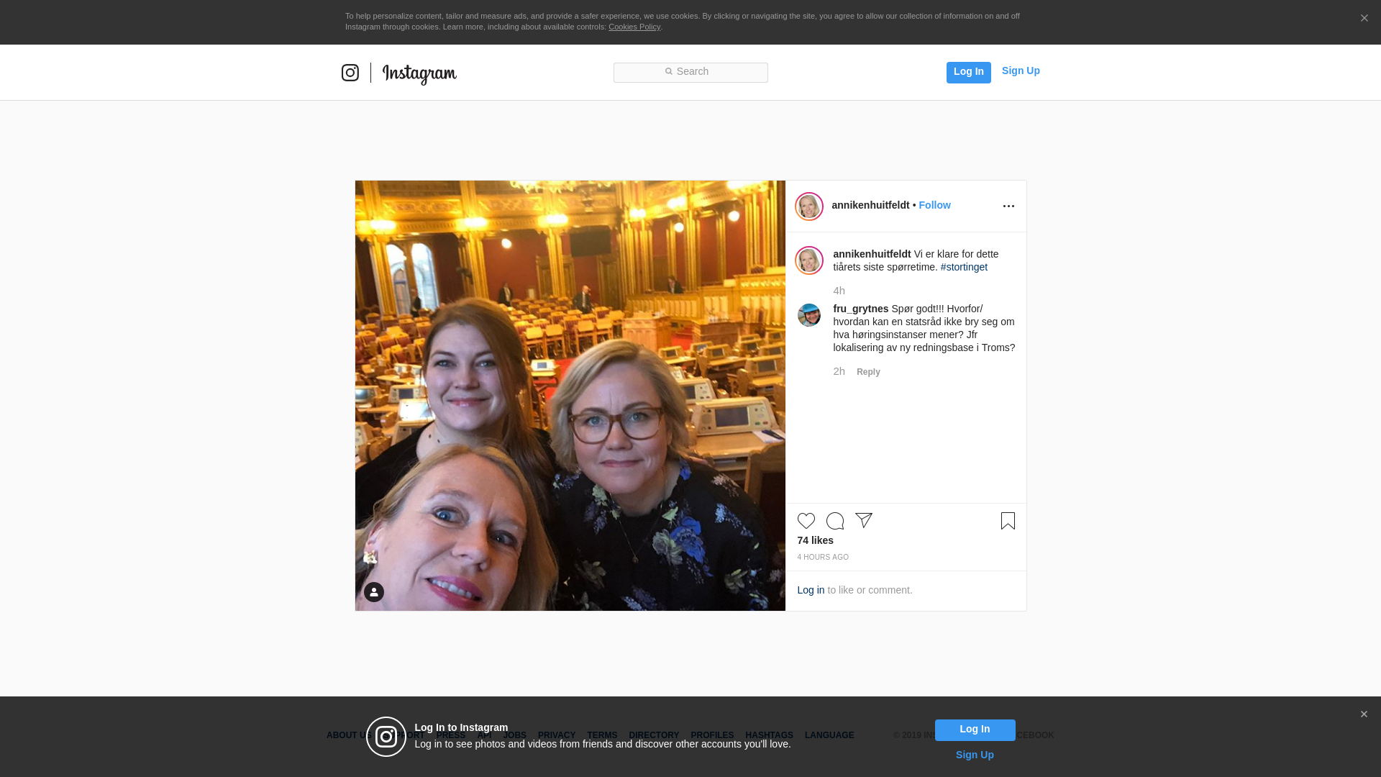This screenshot has width=1381, height=777.
Task: Click annikenhuitfeldt avatar in post header
Action: click(809, 206)
